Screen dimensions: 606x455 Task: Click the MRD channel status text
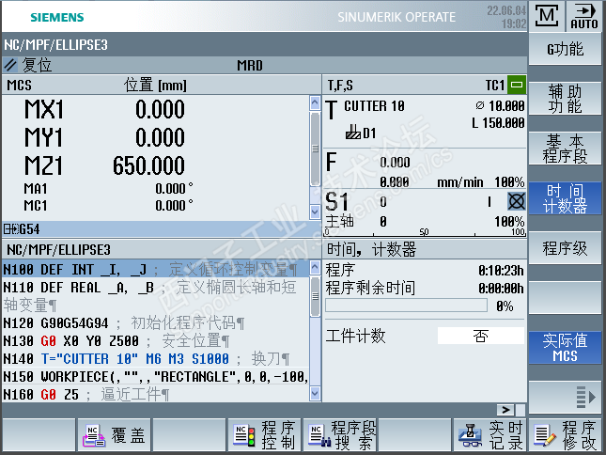click(250, 65)
